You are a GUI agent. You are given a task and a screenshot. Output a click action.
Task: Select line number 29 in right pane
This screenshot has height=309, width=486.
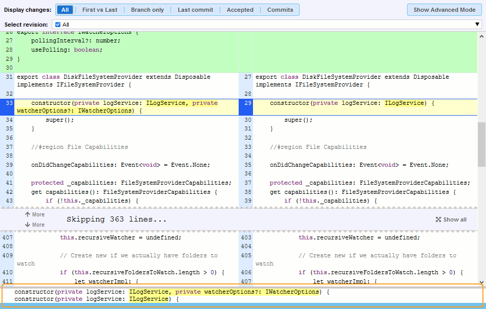click(247, 103)
